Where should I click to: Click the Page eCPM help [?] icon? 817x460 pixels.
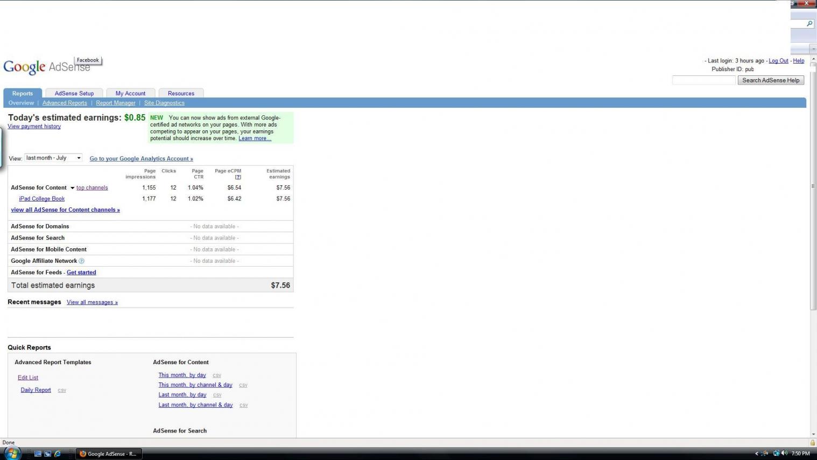238,177
